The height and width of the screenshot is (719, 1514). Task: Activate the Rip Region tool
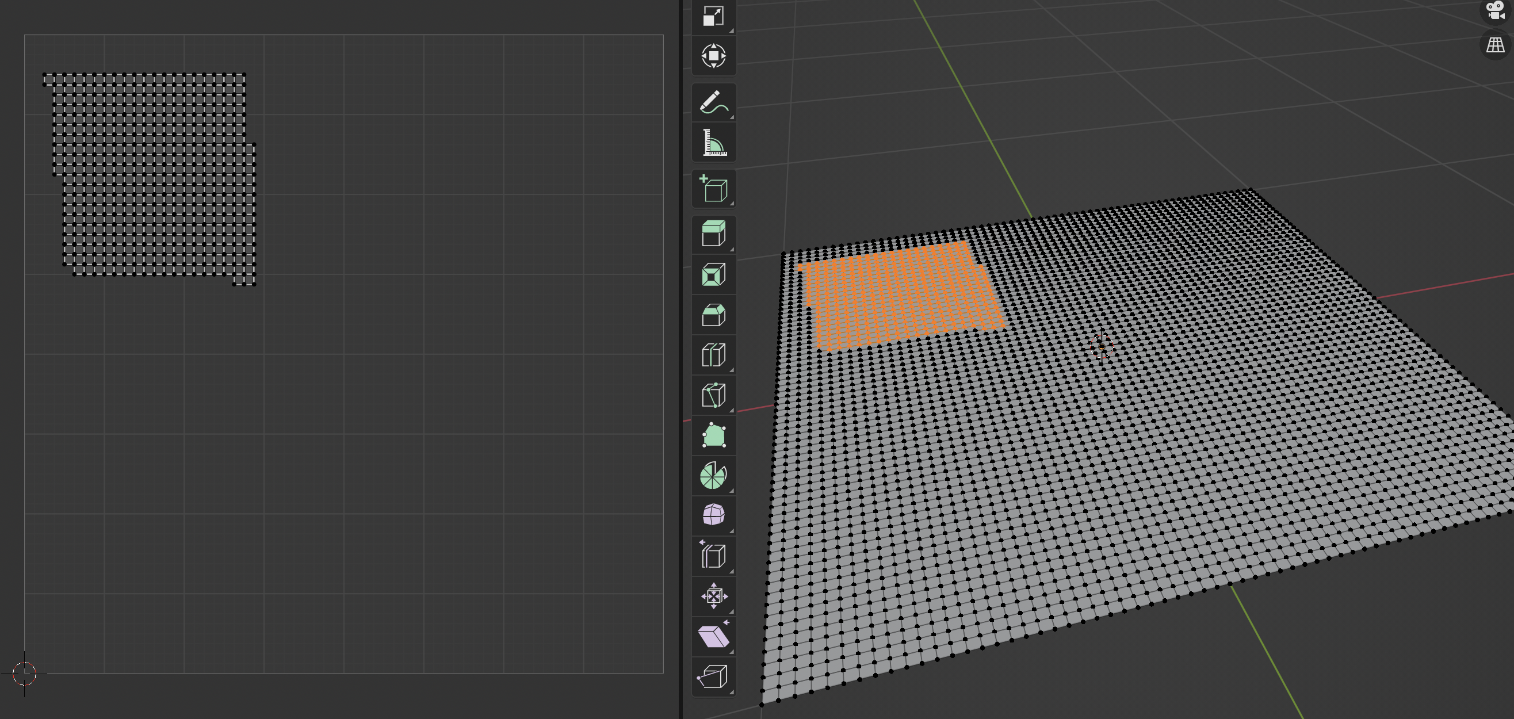(x=713, y=676)
